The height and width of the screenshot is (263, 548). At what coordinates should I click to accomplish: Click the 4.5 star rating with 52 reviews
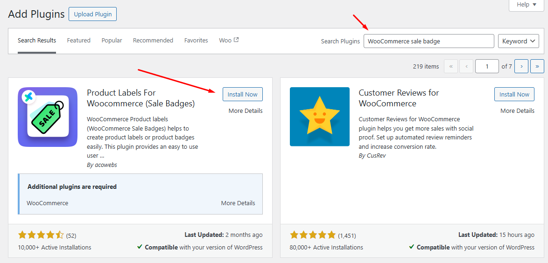point(47,235)
